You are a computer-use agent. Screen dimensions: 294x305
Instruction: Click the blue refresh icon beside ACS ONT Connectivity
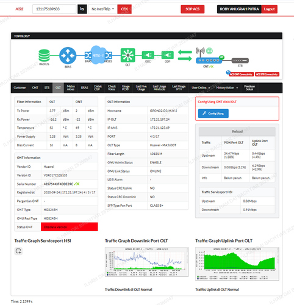228,72
